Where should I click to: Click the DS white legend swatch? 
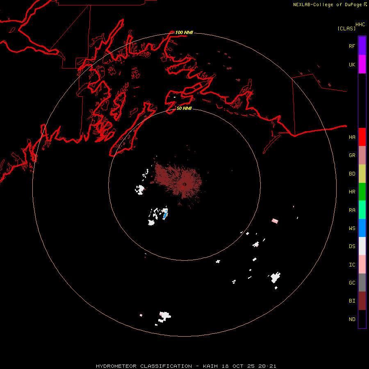[362, 246]
